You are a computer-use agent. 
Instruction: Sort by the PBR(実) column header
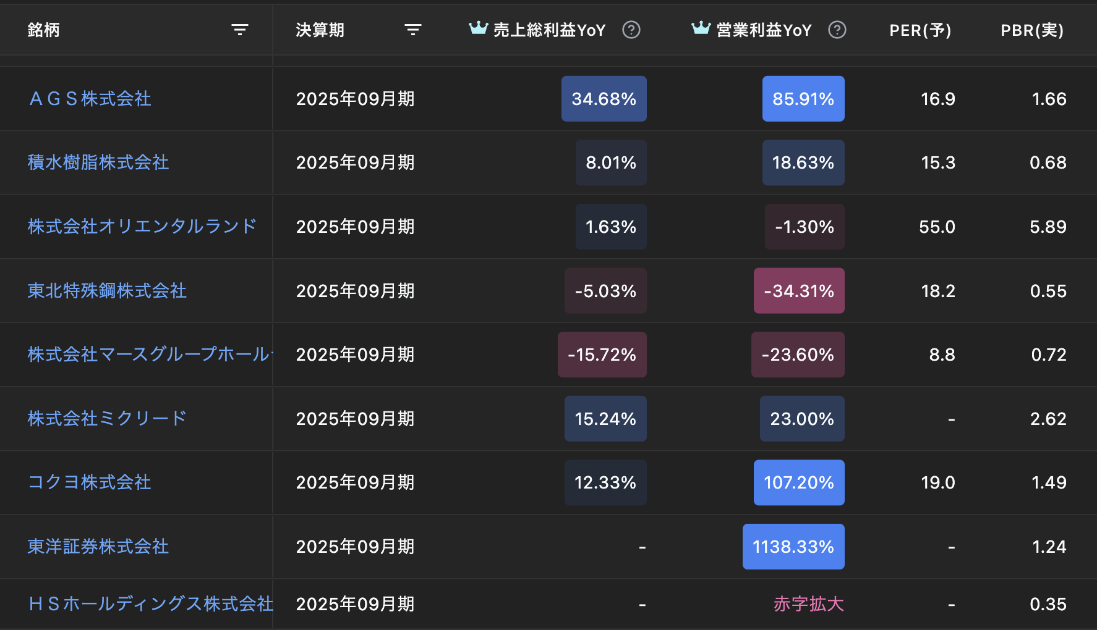coord(1031,30)
